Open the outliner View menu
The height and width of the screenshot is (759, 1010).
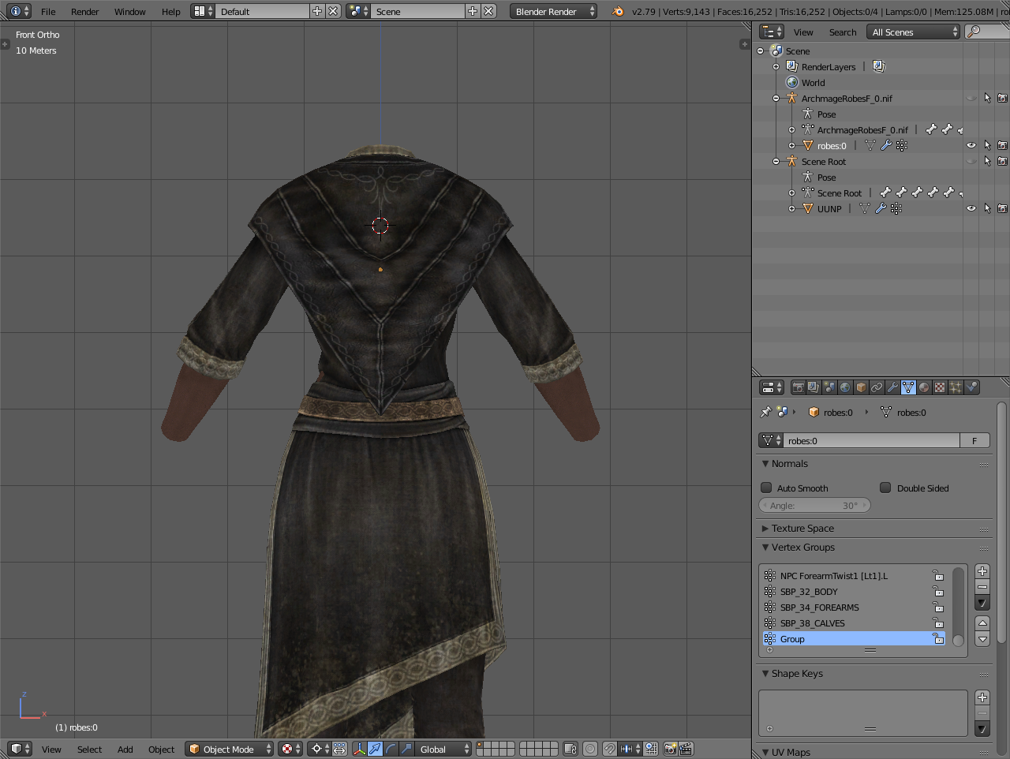click(x=803, y=32)
